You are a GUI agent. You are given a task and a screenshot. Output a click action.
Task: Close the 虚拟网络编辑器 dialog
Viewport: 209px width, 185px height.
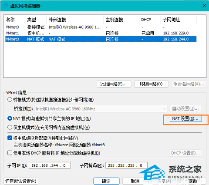click(204, 6)
